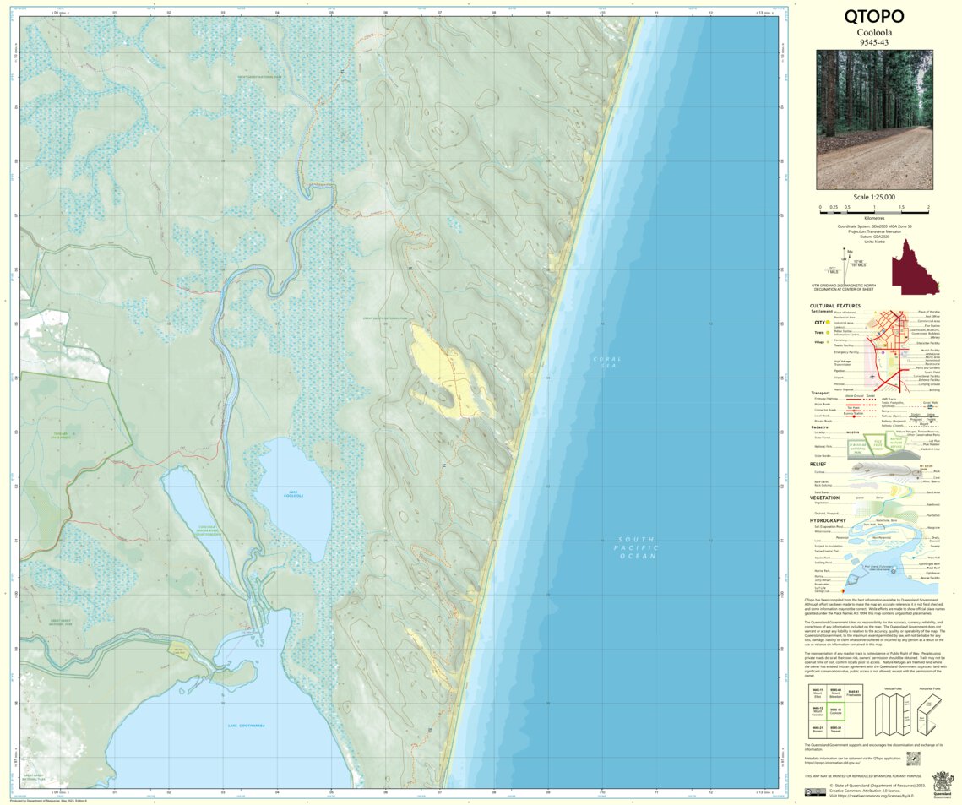Click the Creative Commons license icon
The image size is (962, 805).
coord(816,792)
